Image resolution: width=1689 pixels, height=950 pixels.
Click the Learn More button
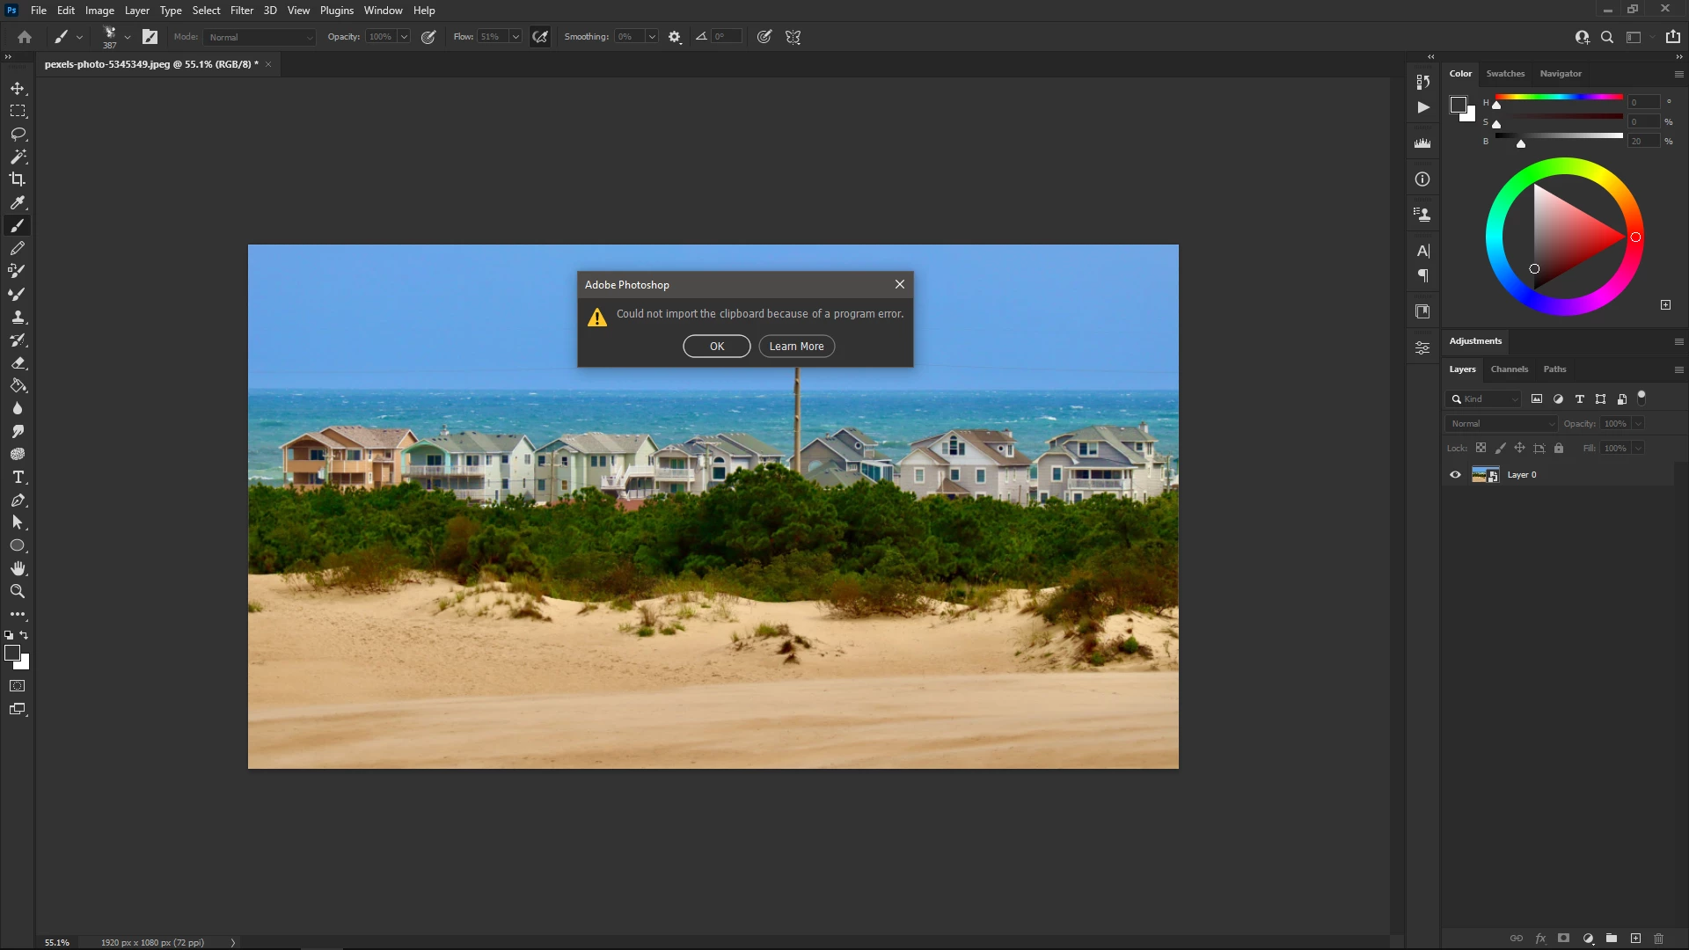796,347
